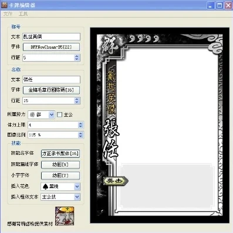Close the 卡牌编辑器 window
The height and width of the screenshot is (233, 233).
pos(228,5)
